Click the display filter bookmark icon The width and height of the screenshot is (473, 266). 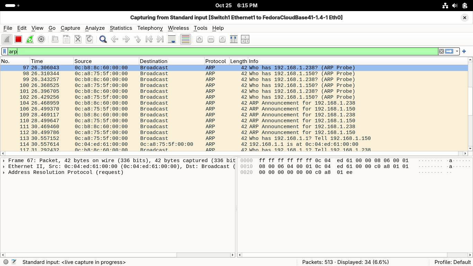[x=5, y=52]
